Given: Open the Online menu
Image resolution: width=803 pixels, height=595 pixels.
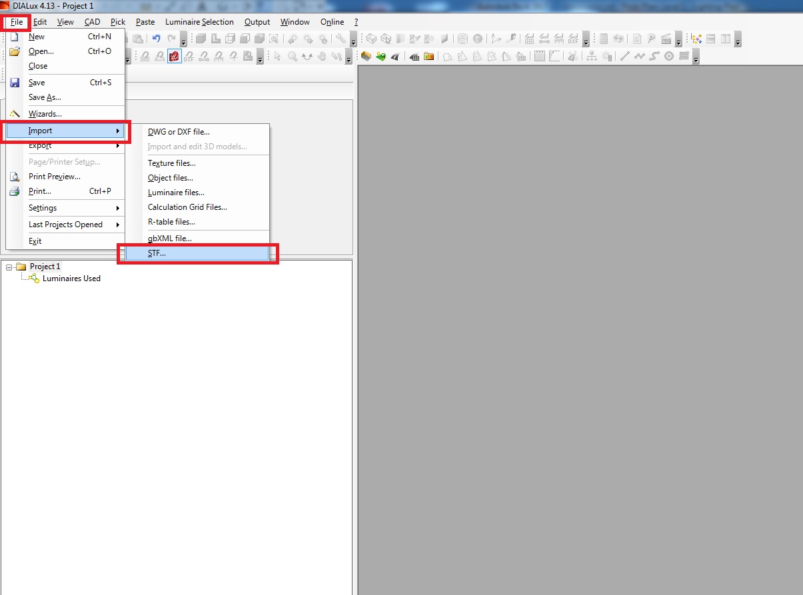Looking at the screenshot, I should [x=332, y=22].
